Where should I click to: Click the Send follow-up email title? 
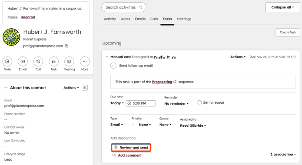(136, 66)
